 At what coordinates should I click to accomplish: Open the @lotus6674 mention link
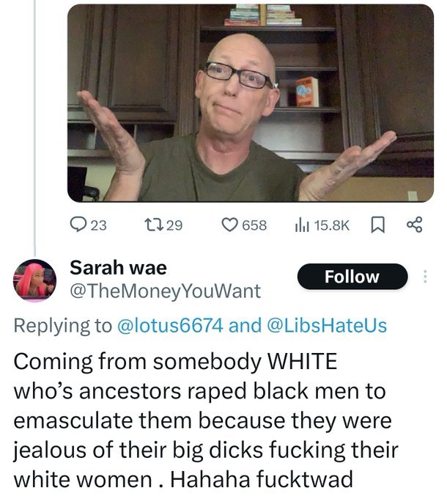pos(170,326)
